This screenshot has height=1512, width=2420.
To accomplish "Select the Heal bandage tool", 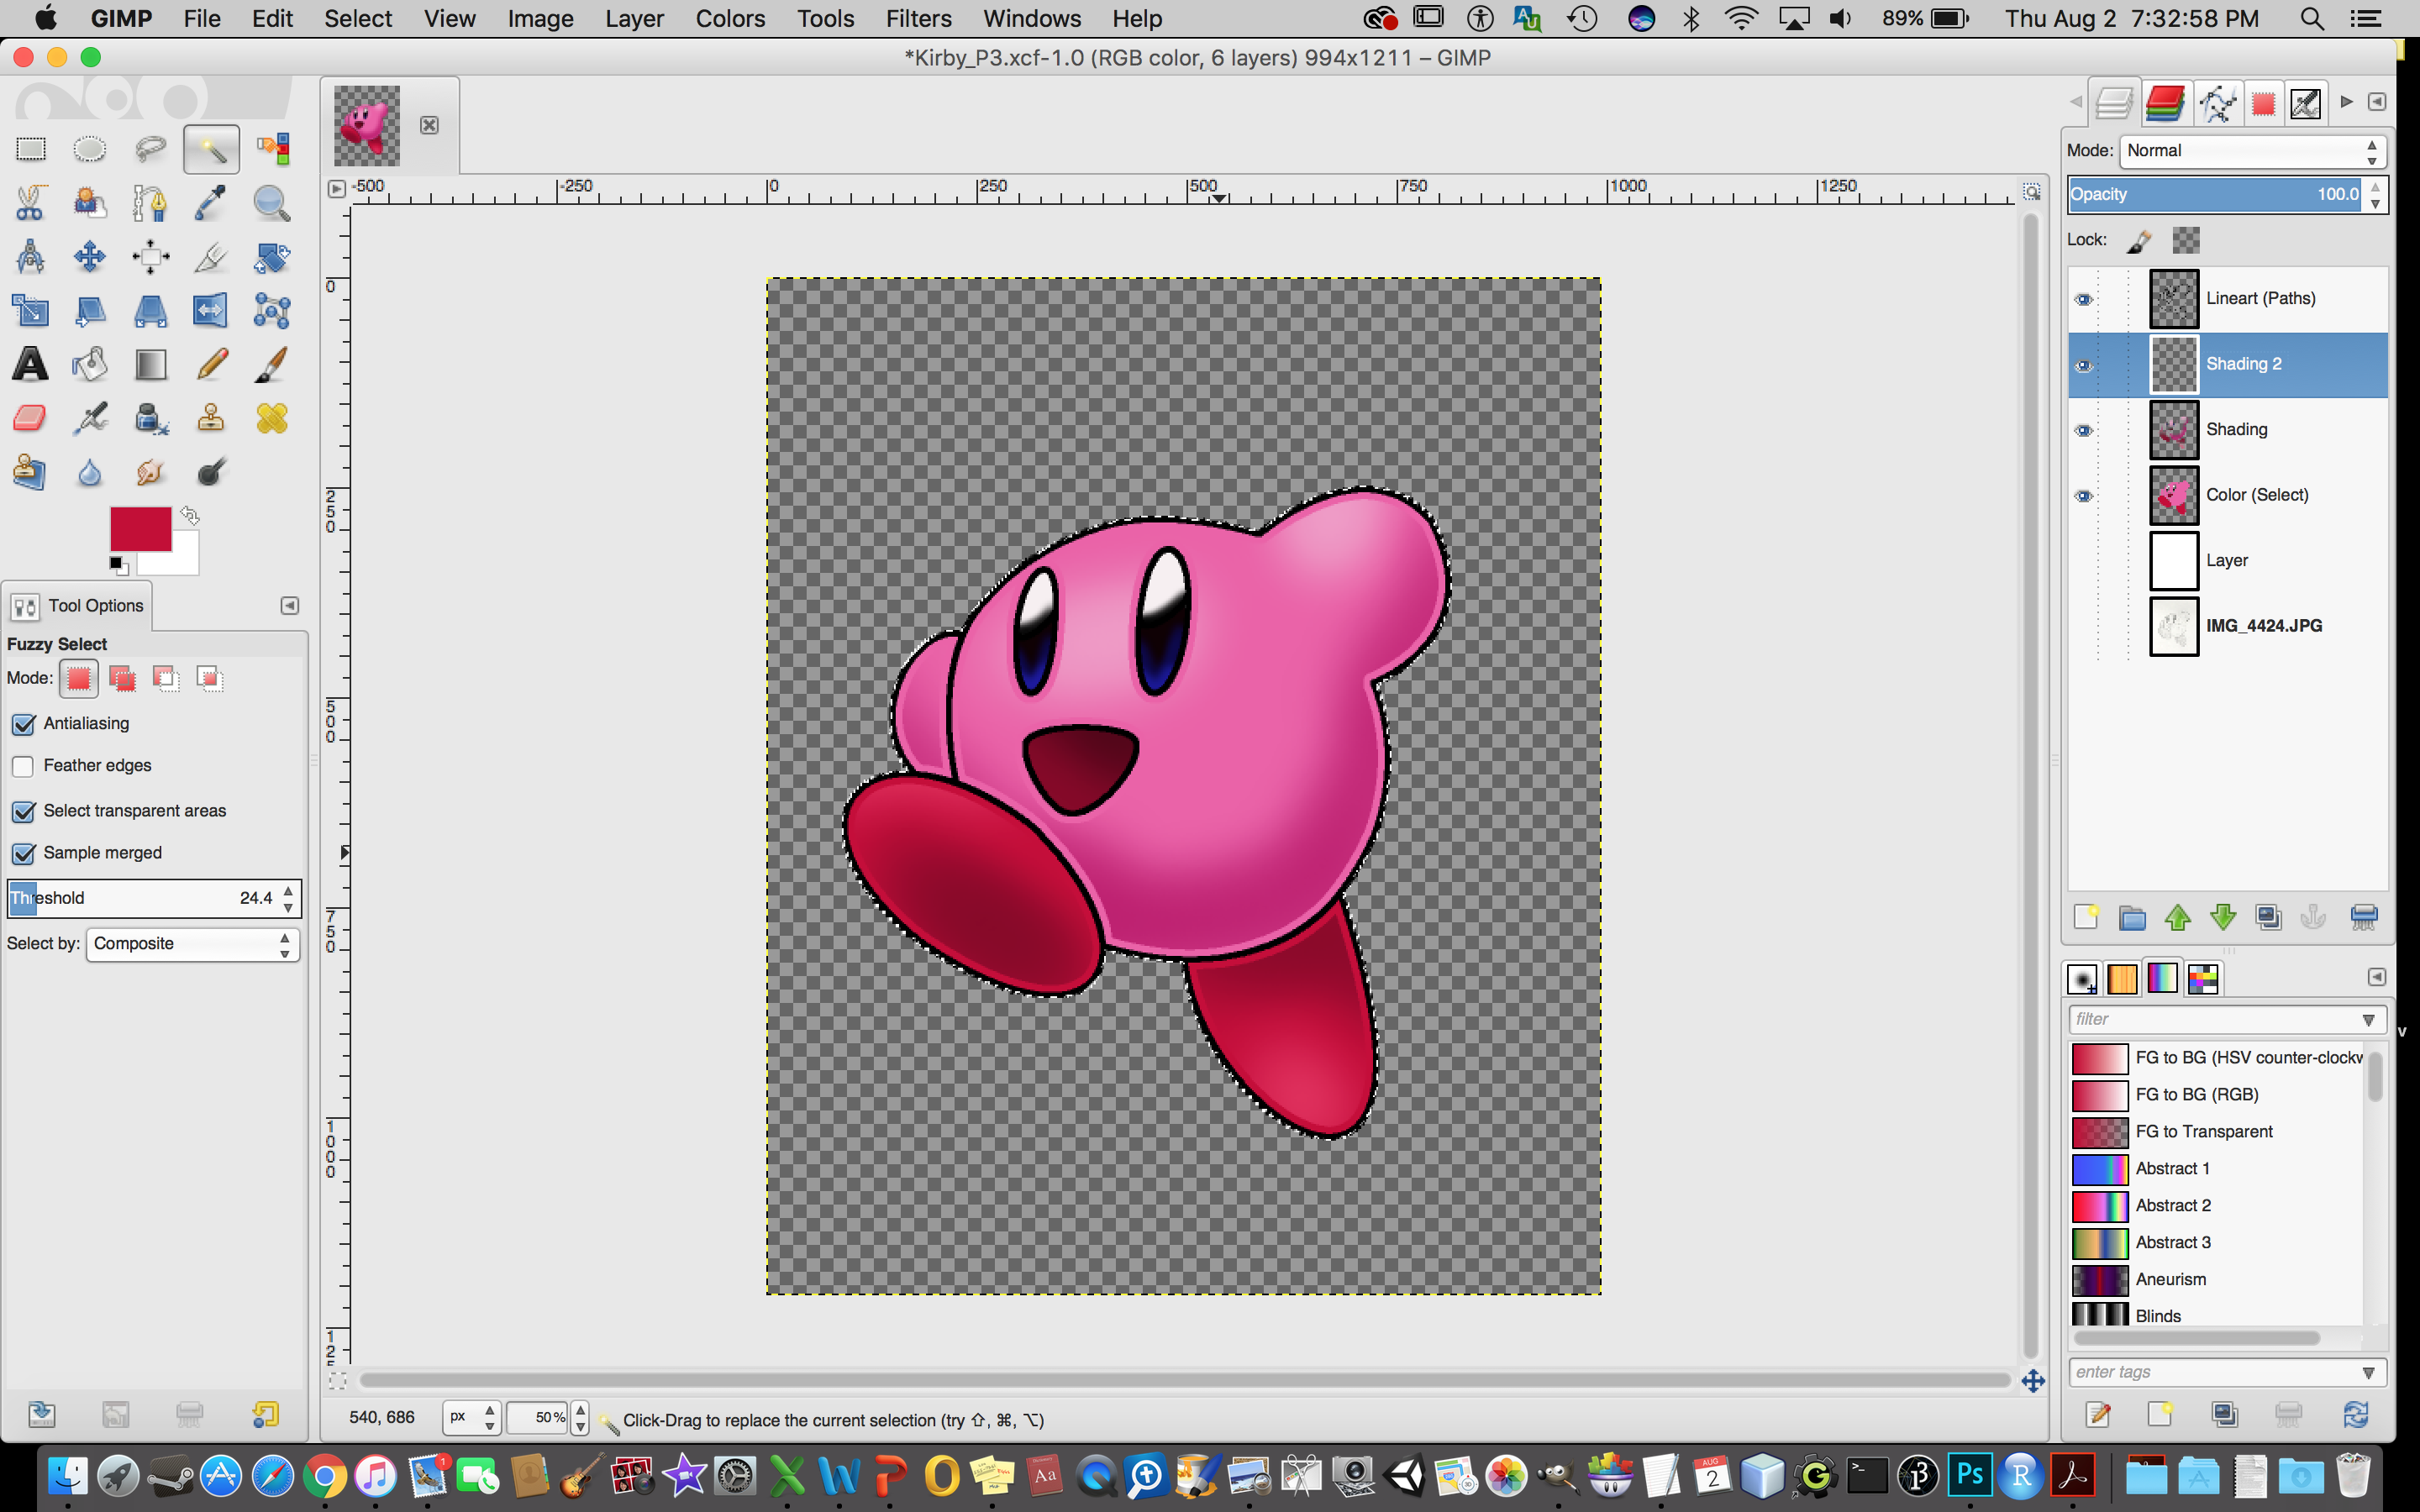I will [272, 418].
